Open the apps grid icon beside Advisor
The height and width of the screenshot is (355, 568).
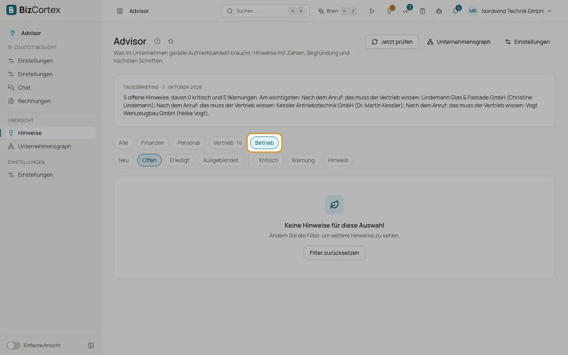[x=120, y=11]
